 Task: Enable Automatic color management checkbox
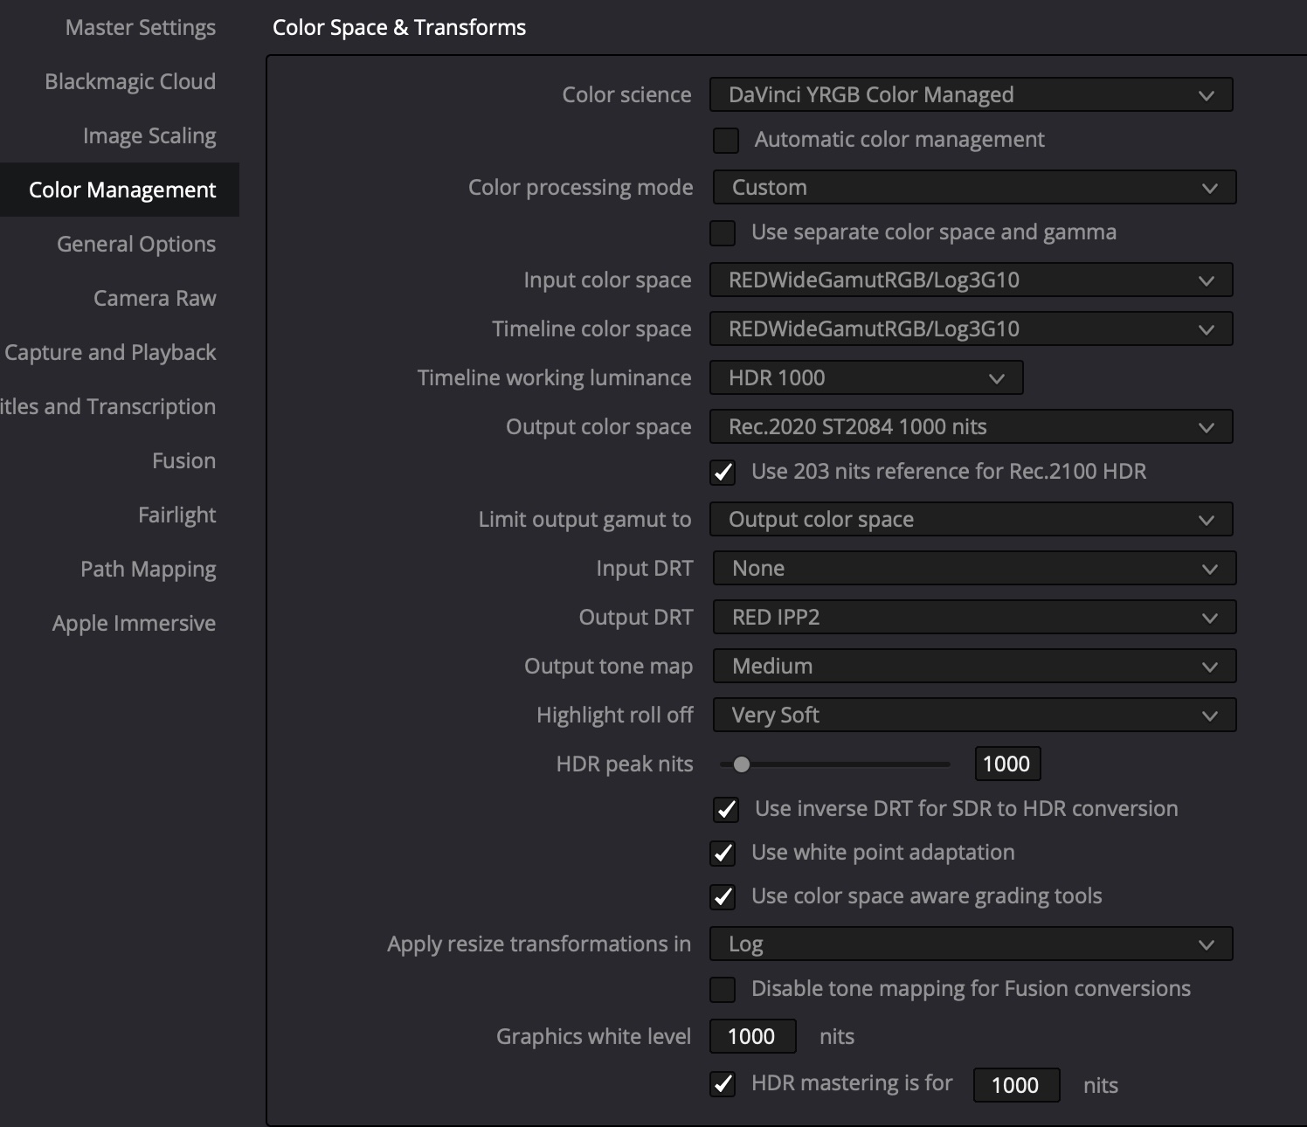click(x=726, y=140)
